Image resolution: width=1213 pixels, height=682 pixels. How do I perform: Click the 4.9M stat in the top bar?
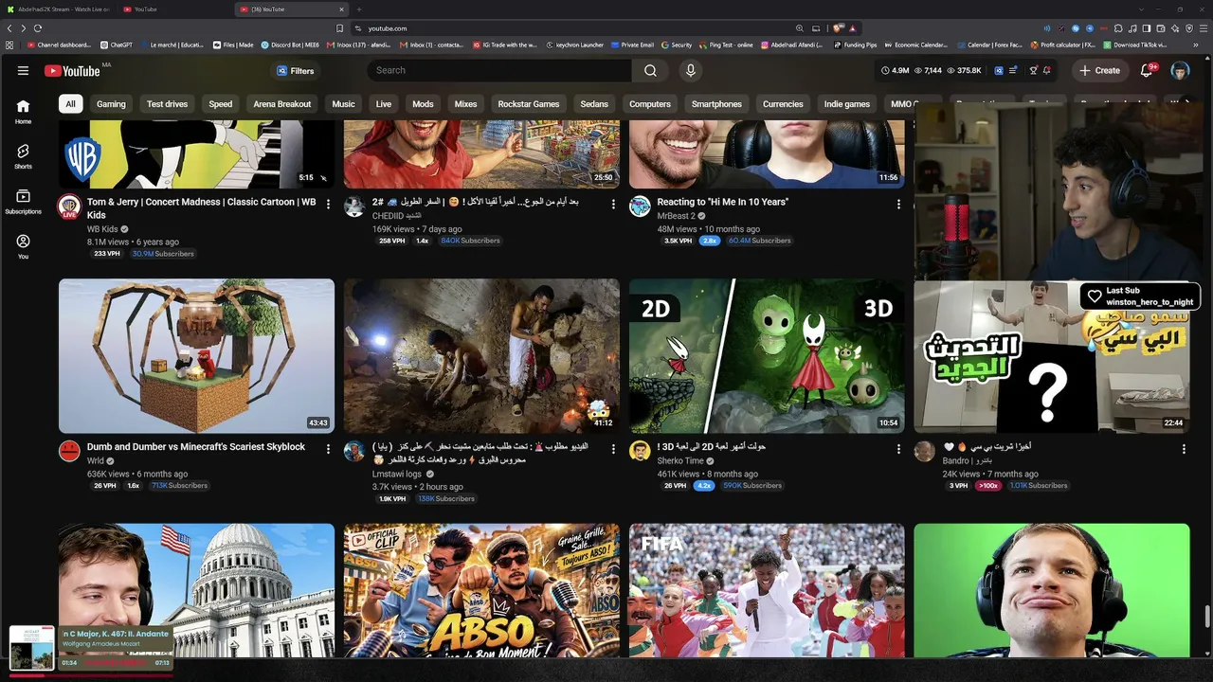895,70
